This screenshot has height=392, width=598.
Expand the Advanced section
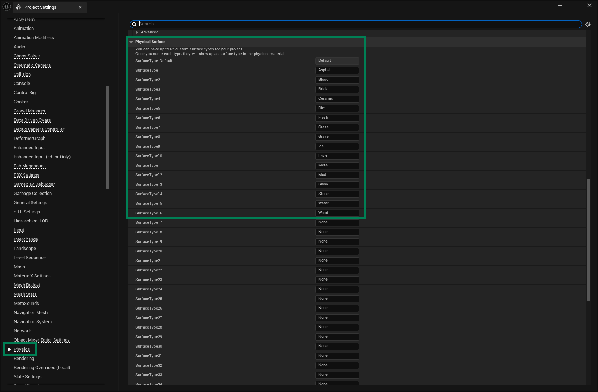tap(137, 32)
